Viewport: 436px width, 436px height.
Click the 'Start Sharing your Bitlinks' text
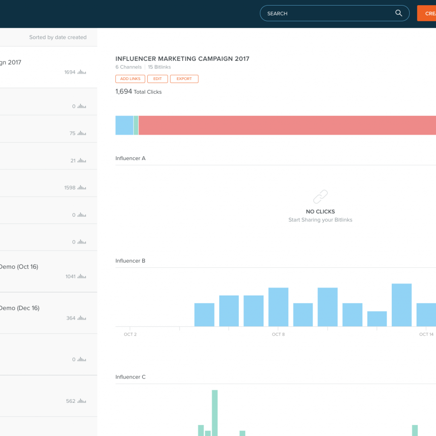coord(320,220)
